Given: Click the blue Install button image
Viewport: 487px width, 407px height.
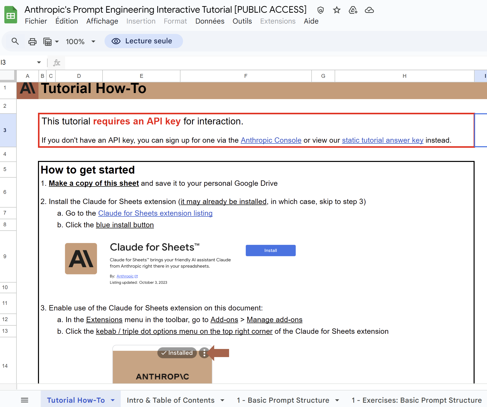Looking at the screenshot, I should coord(271,250).
